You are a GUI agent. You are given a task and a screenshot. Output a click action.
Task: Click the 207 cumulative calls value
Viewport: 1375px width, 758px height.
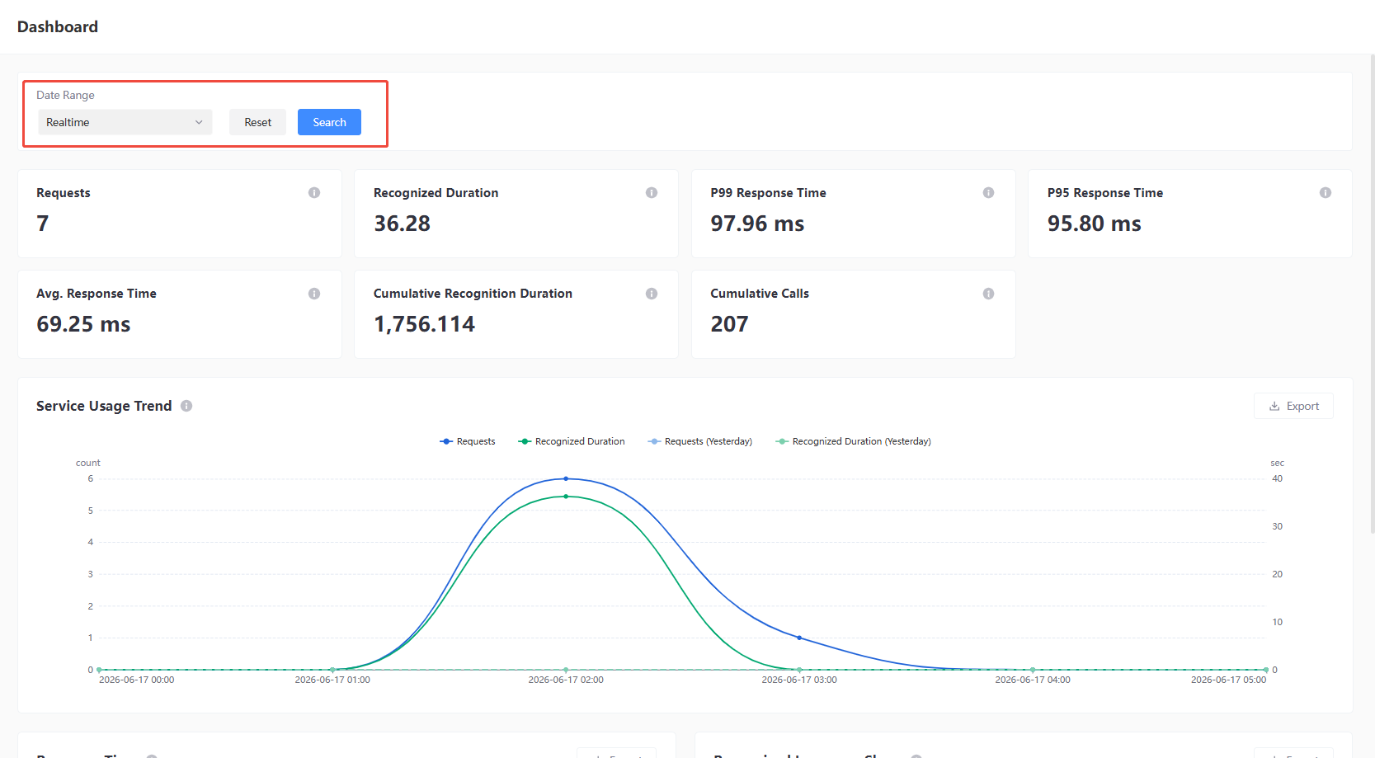click(x=729, y=324)
